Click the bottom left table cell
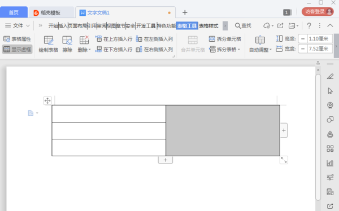 click(108, 147)
